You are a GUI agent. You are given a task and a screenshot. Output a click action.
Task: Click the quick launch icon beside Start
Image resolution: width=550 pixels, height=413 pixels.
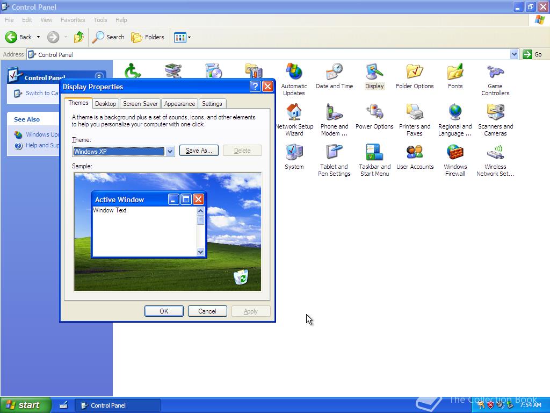63,405
